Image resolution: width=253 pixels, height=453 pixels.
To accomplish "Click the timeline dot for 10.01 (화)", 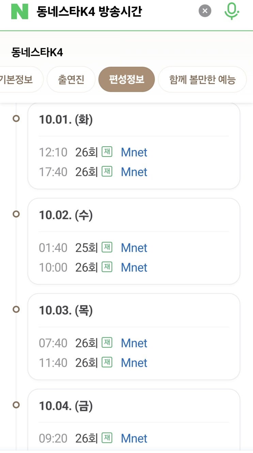I will click(16, 119).
